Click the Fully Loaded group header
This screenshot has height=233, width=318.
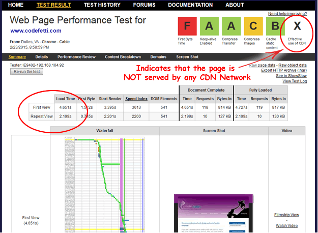pyautogui.click(x=261, y=90)
